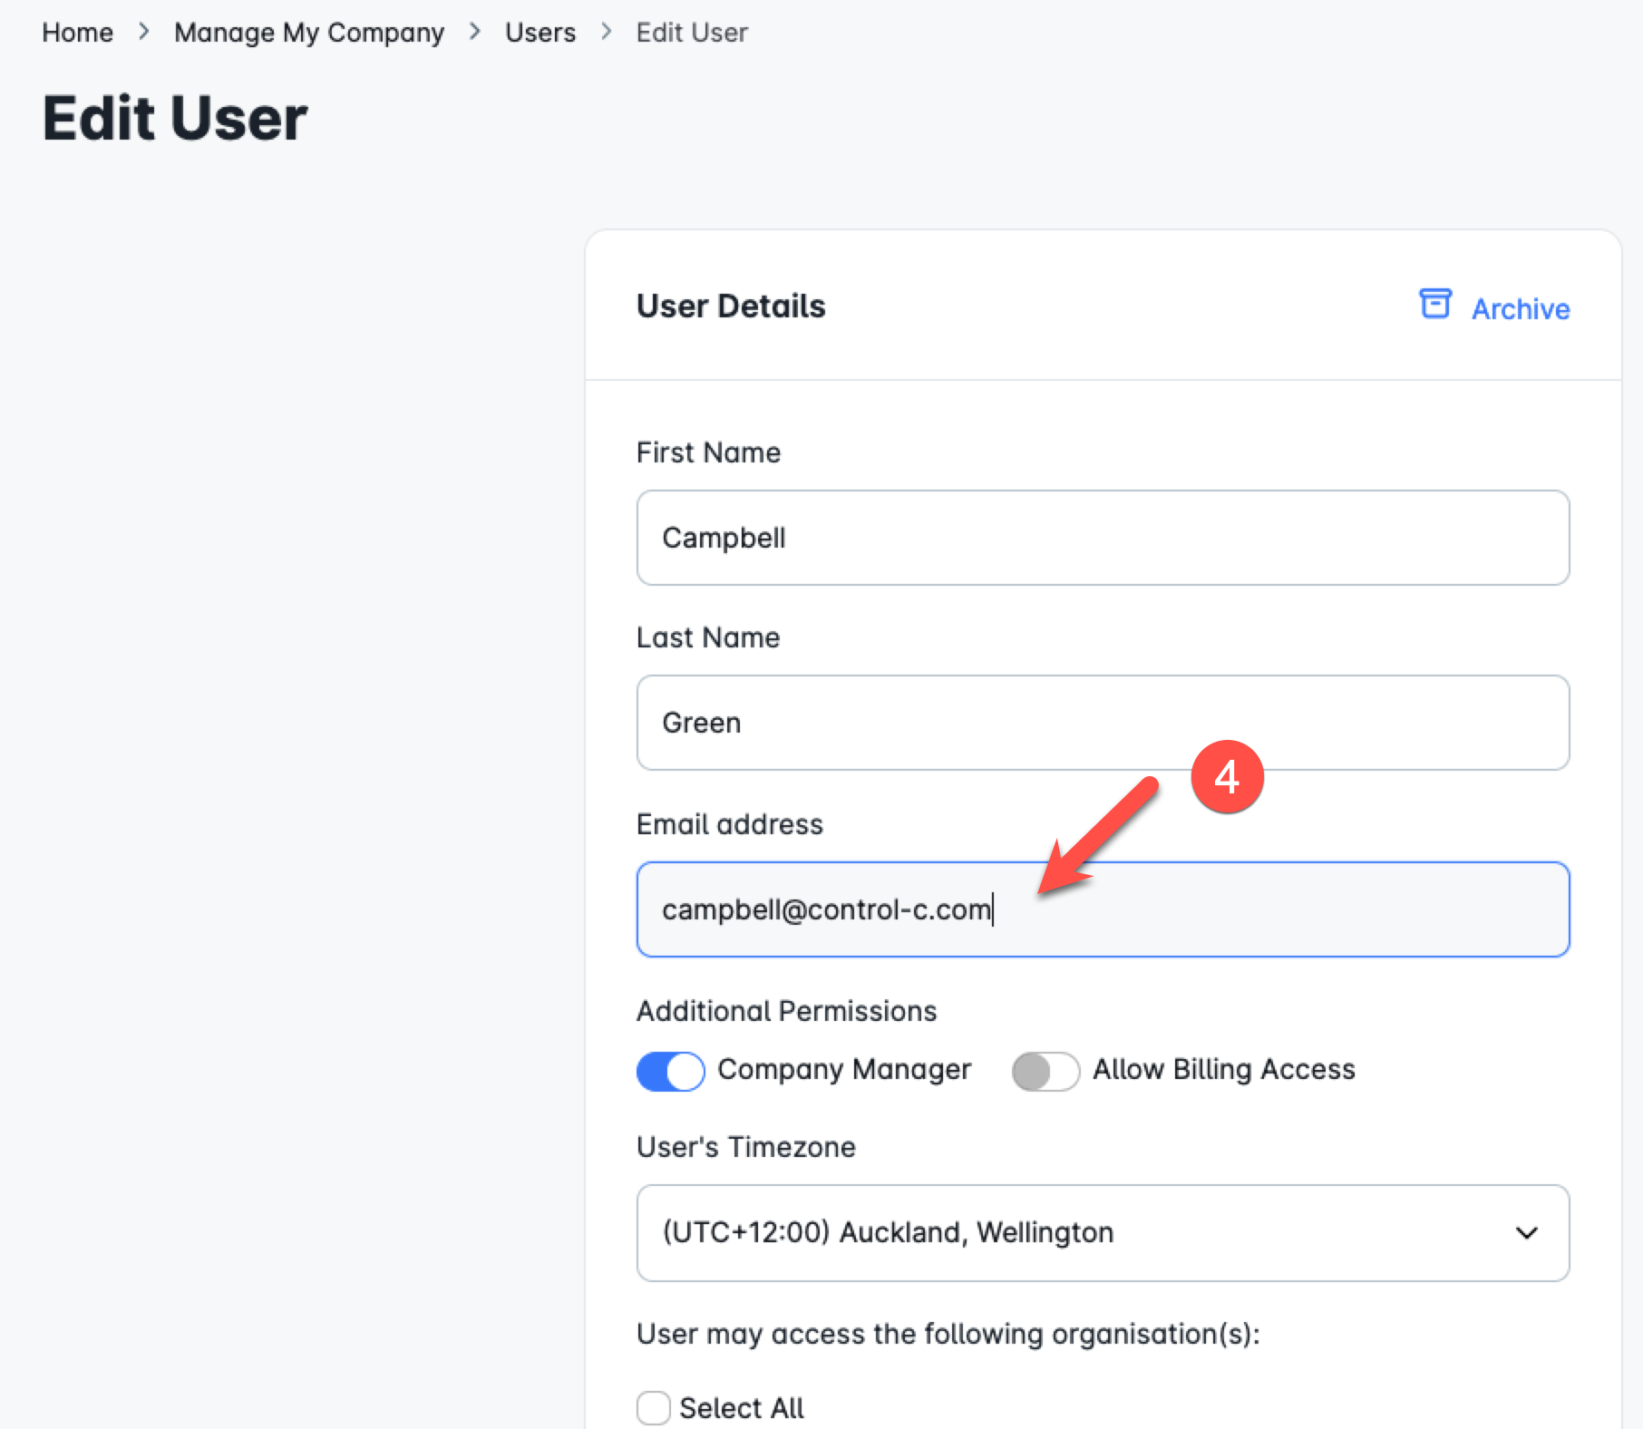The image size is (1643, 1429).
Task: Go to Home breadcrumb
Action: (x=78, y=33)
